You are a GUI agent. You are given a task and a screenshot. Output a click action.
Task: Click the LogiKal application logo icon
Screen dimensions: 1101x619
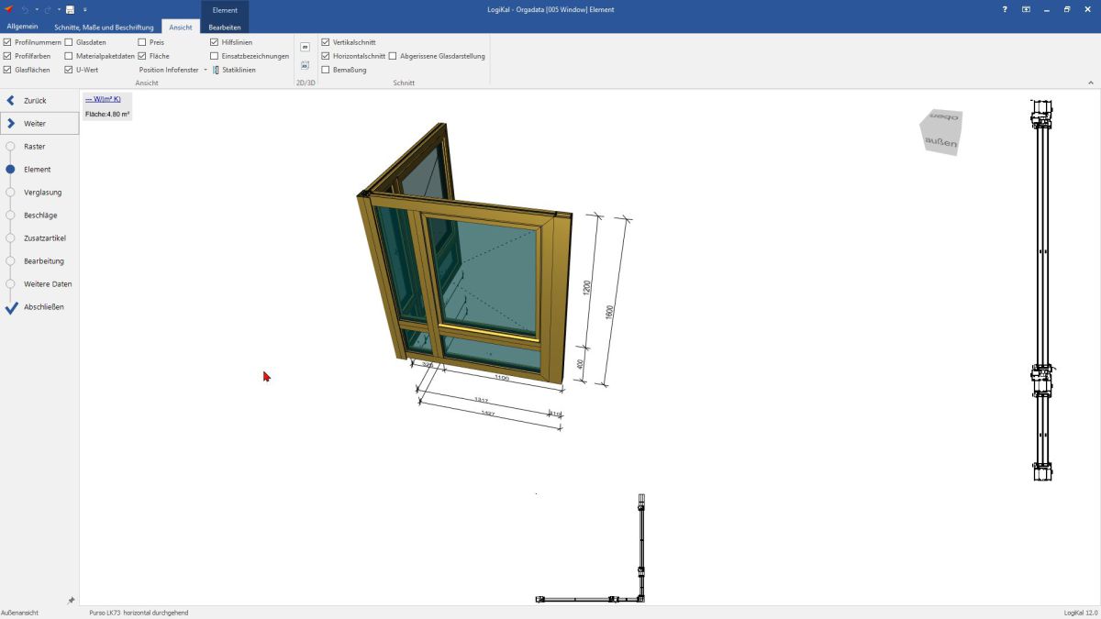point(8,9)
